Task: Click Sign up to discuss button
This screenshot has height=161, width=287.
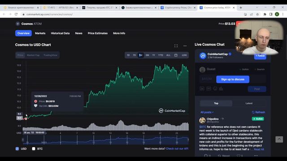Action: pyautogui.click(x=233, y=80)
